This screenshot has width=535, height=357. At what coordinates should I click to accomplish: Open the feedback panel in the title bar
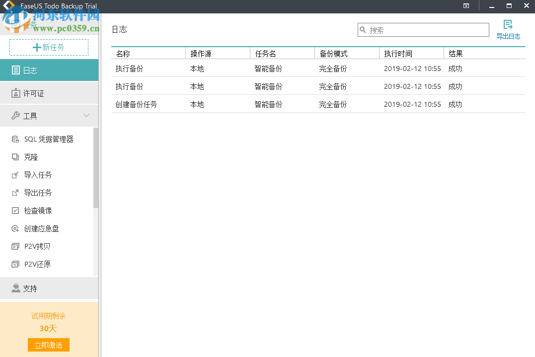click(x=466, y=6)
